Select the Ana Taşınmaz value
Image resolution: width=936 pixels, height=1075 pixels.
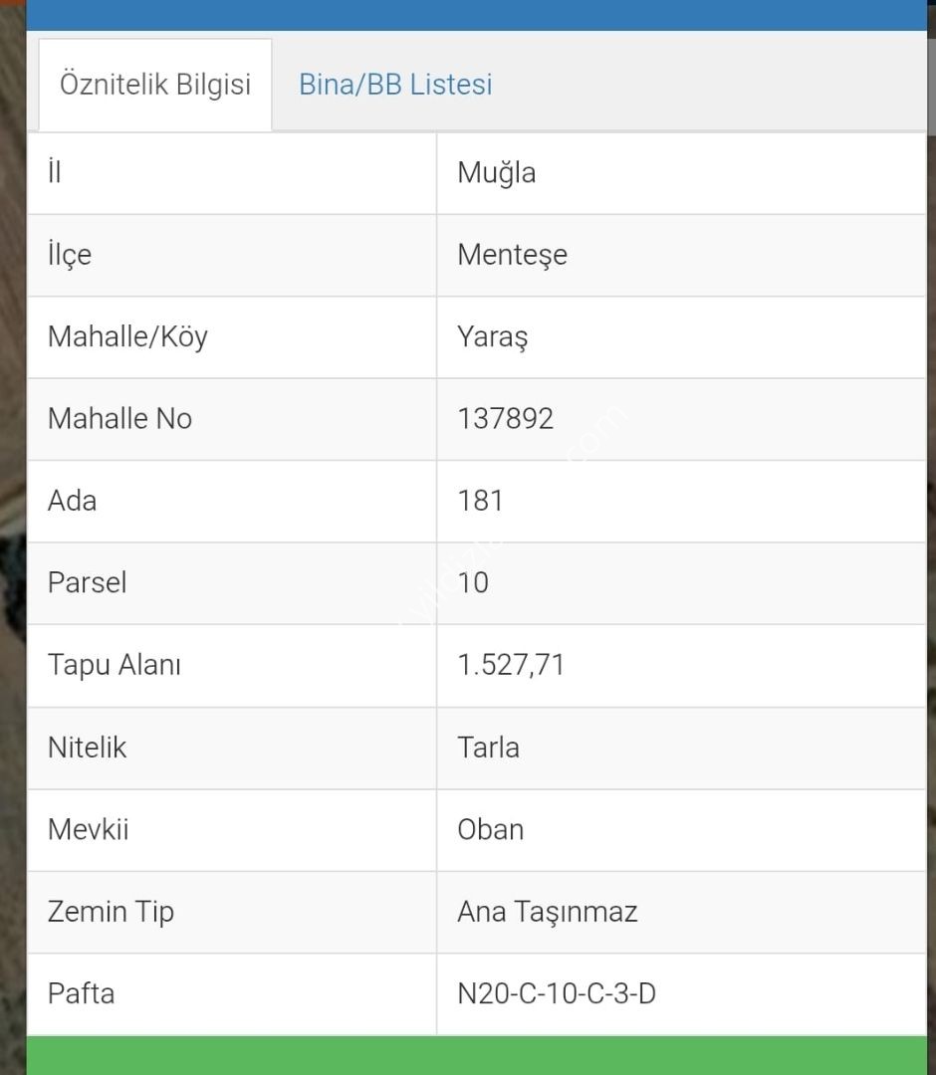(547, 911)
